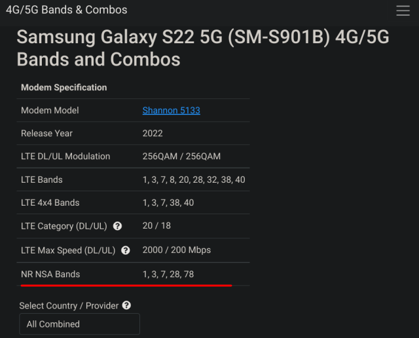
Task: Select the LTE Bands value list
Action: [x=194, y=179]
